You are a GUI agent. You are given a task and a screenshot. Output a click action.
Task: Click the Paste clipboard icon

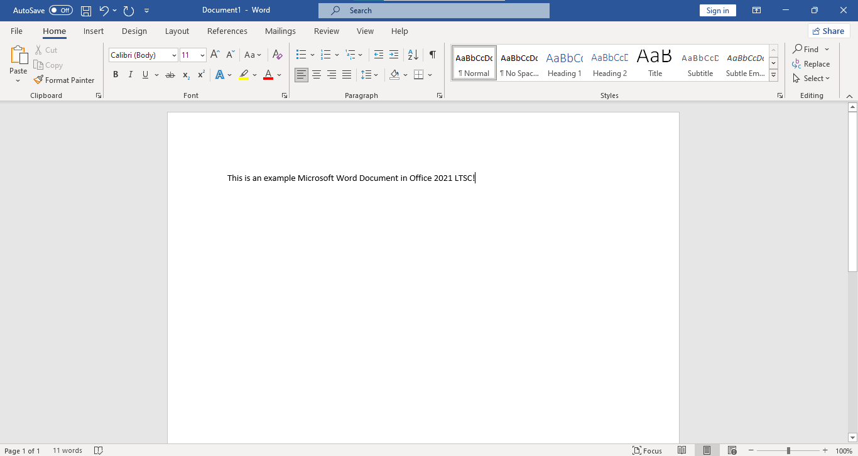pos(18,56)
